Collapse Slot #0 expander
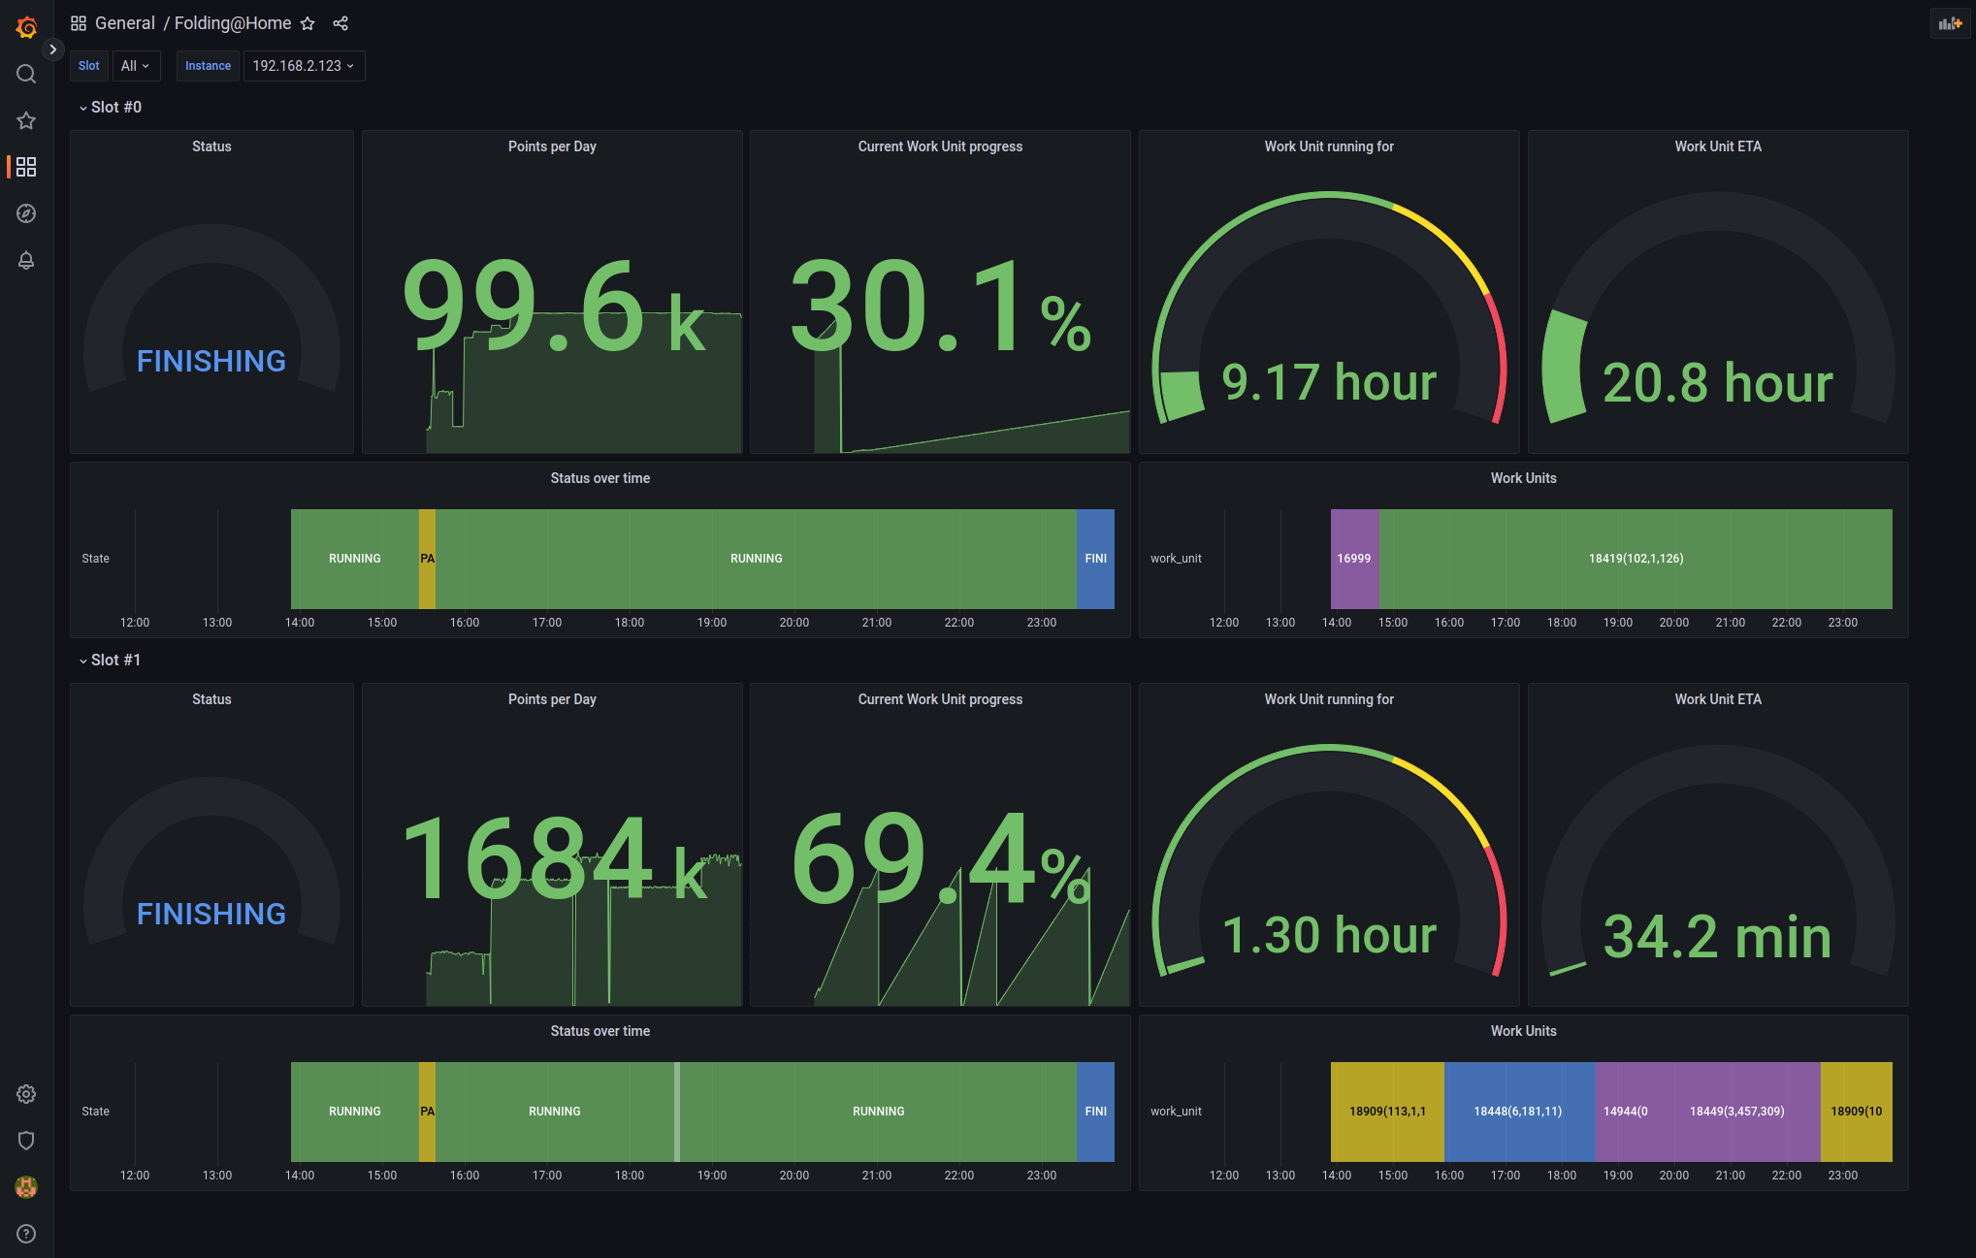This screenshot has height=1258, width=1976. (81, 107)
